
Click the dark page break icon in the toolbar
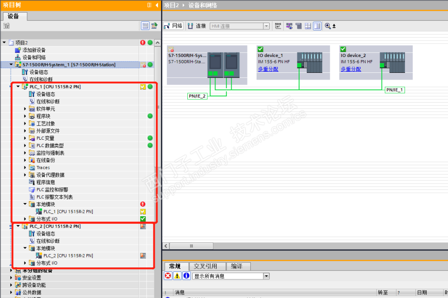click(x=299, y=26)
